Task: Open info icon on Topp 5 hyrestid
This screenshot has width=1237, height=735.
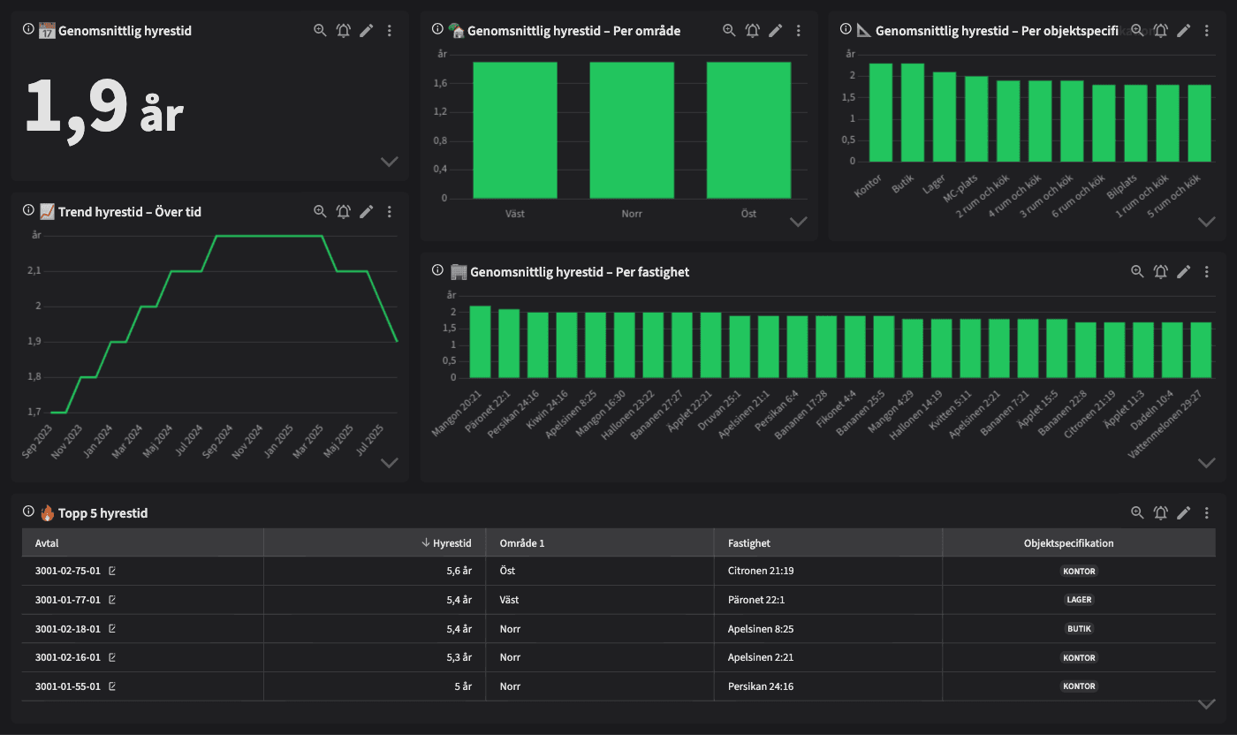Action: pos(28,512)
